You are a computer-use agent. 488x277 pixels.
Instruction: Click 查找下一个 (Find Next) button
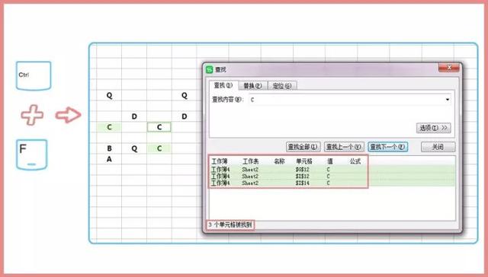[x=388, y=147]
